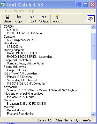Image resolution: width=97 pixels, height=124 pixels.
Task: Open the SubClass menu
Action: point(17,11)
